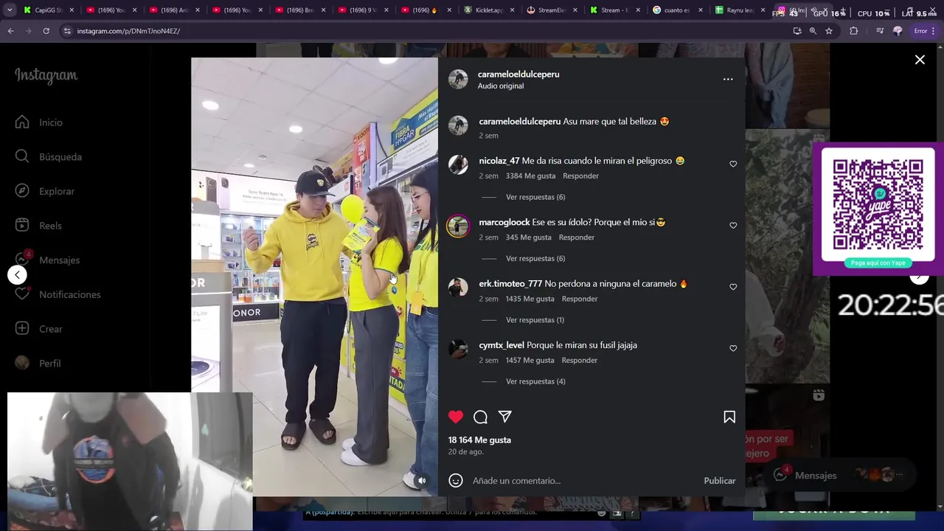Image resolution: width=944 pixels, height=531 pixels.
Task: Unlike the post via red heart
Action: (456, 417)
